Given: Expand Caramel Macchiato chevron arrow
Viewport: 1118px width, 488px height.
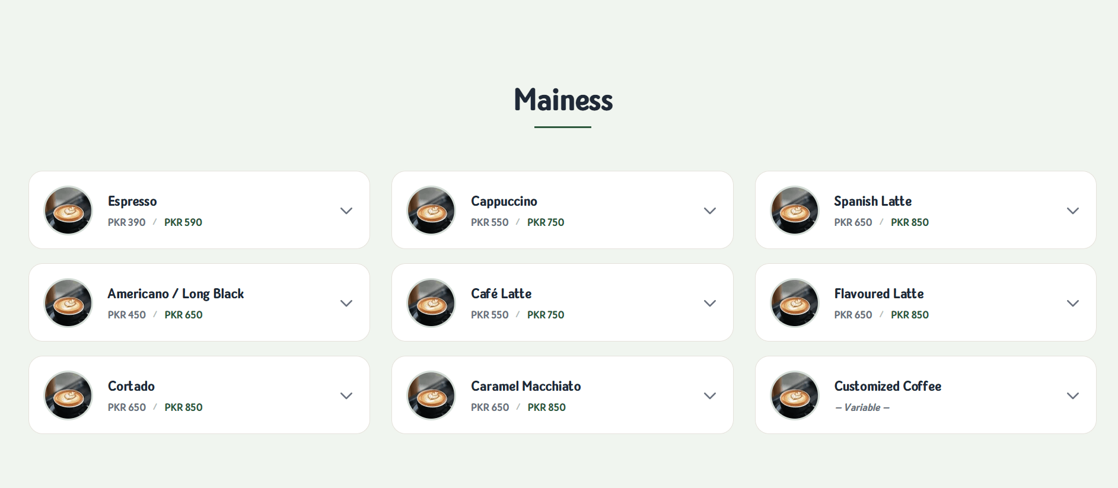Looking at the screenshot, I should tap(709, 395).
